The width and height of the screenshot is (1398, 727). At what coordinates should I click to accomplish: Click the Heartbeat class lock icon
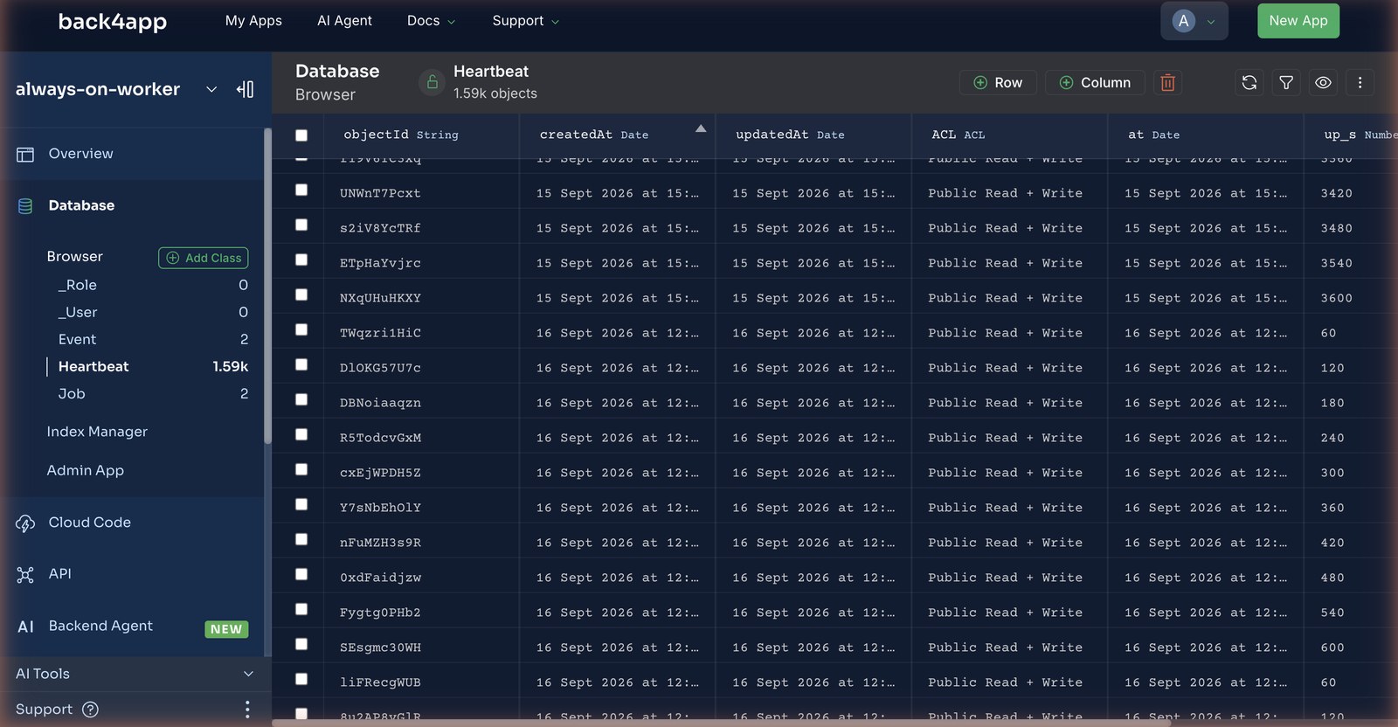[432, 82]
